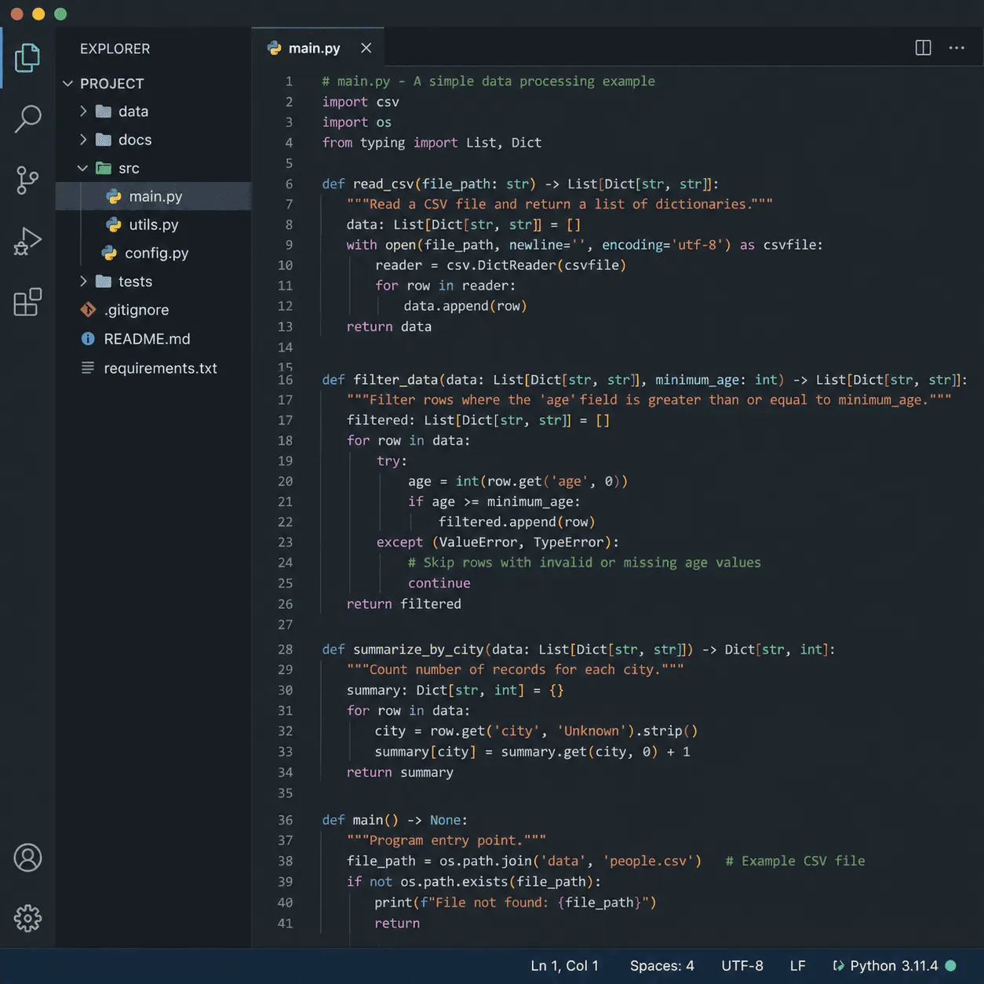Expand the data folder chevron

click(83, 111)
